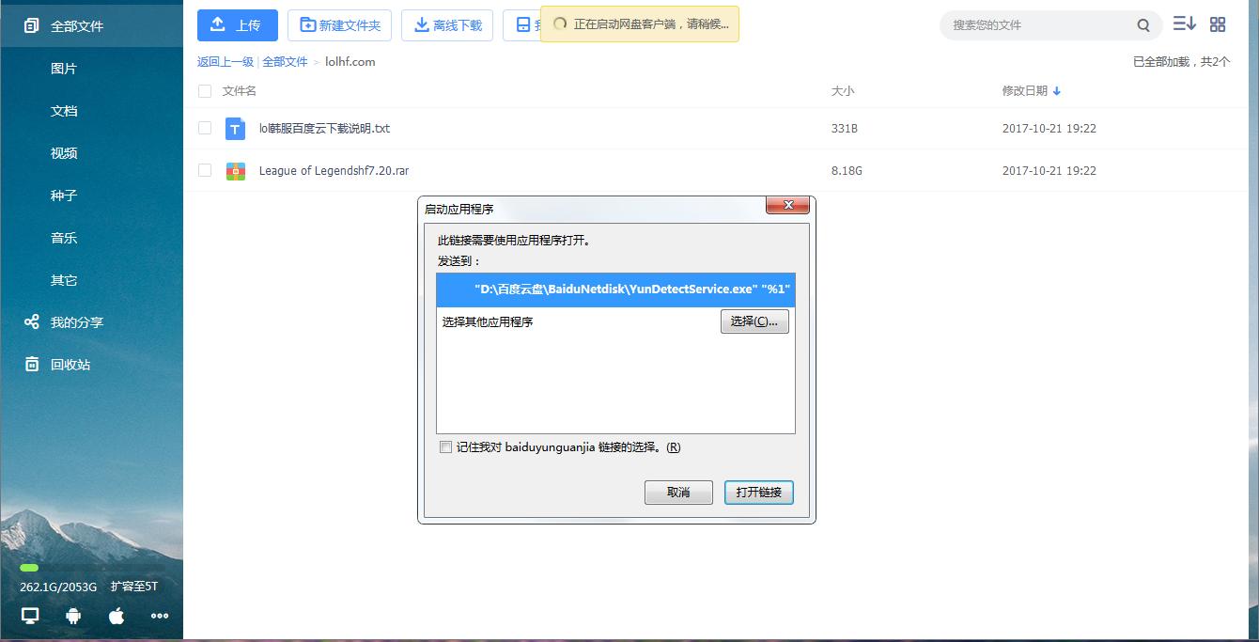Click the green storage usage bar
Screen dimensions: 1259x642
coord(31,569)
